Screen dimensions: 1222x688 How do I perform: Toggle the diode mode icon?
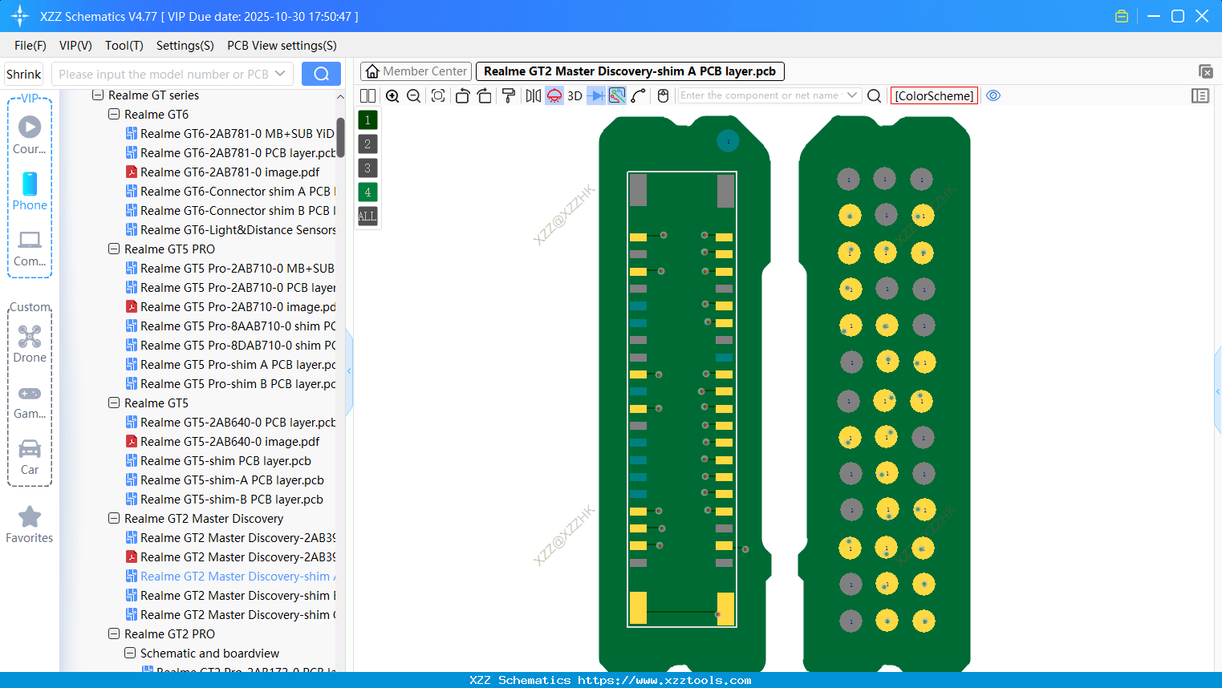click(596, 96)
